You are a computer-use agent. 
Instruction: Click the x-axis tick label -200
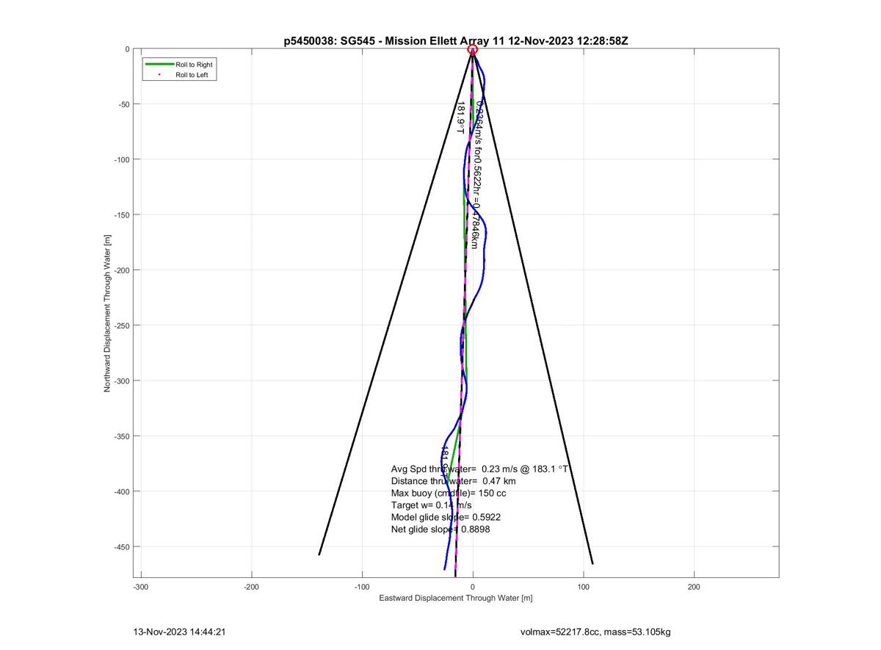click(x=252, y=587)
